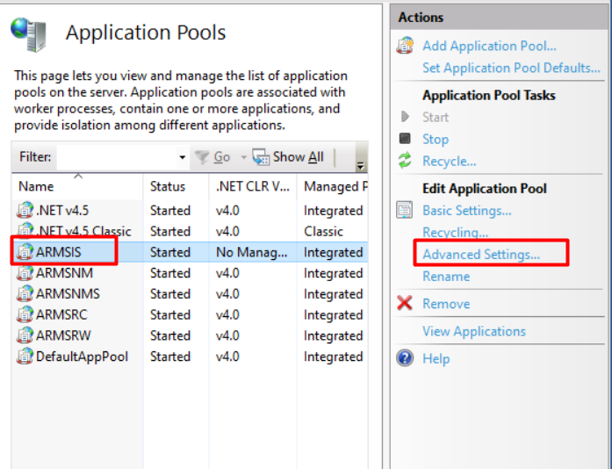Click the Classic pipeline mode cell
Viewport: 612px width, 469px height.
(324, 232)
